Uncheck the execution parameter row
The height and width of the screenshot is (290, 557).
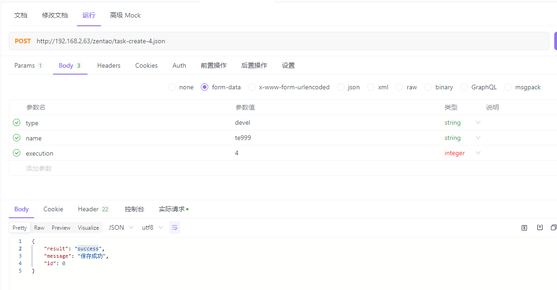click(x=17, y=153)
